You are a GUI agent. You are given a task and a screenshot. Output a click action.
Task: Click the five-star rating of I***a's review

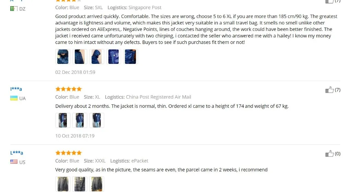pos(69,89)
